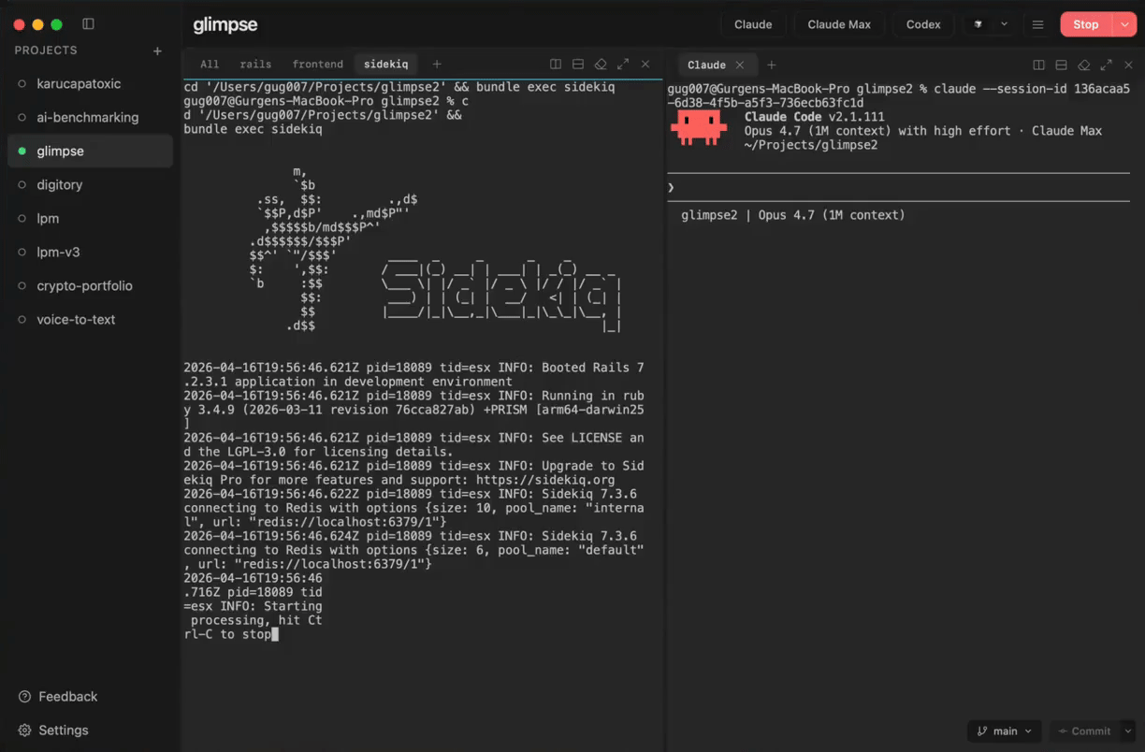Open the ai-benchmarking project
This screenshot has width=1145, height=752.
click(x=90, y=117)
